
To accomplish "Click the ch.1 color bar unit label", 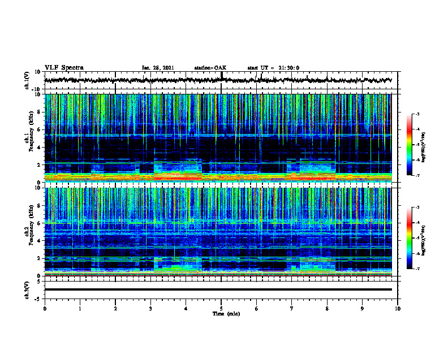I will pyautogui.click(x=424, y=147).
